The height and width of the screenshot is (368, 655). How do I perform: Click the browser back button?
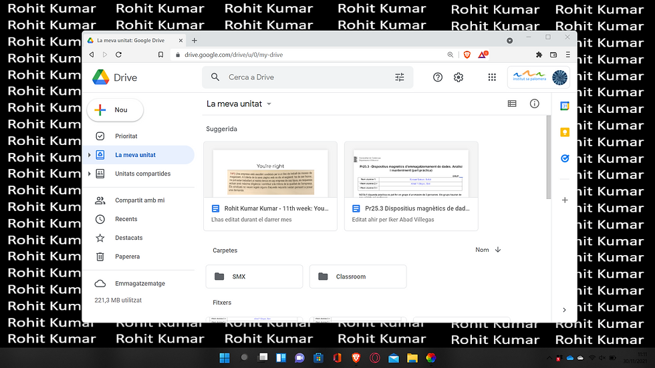point(92,55)
